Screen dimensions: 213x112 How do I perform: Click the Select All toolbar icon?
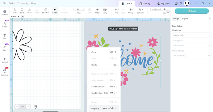46,10
